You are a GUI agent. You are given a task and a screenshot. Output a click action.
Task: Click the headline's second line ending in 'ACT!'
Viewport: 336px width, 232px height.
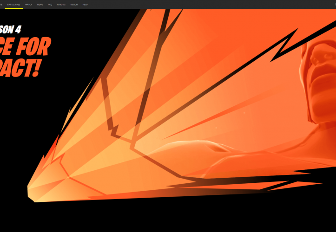[19, 68]
